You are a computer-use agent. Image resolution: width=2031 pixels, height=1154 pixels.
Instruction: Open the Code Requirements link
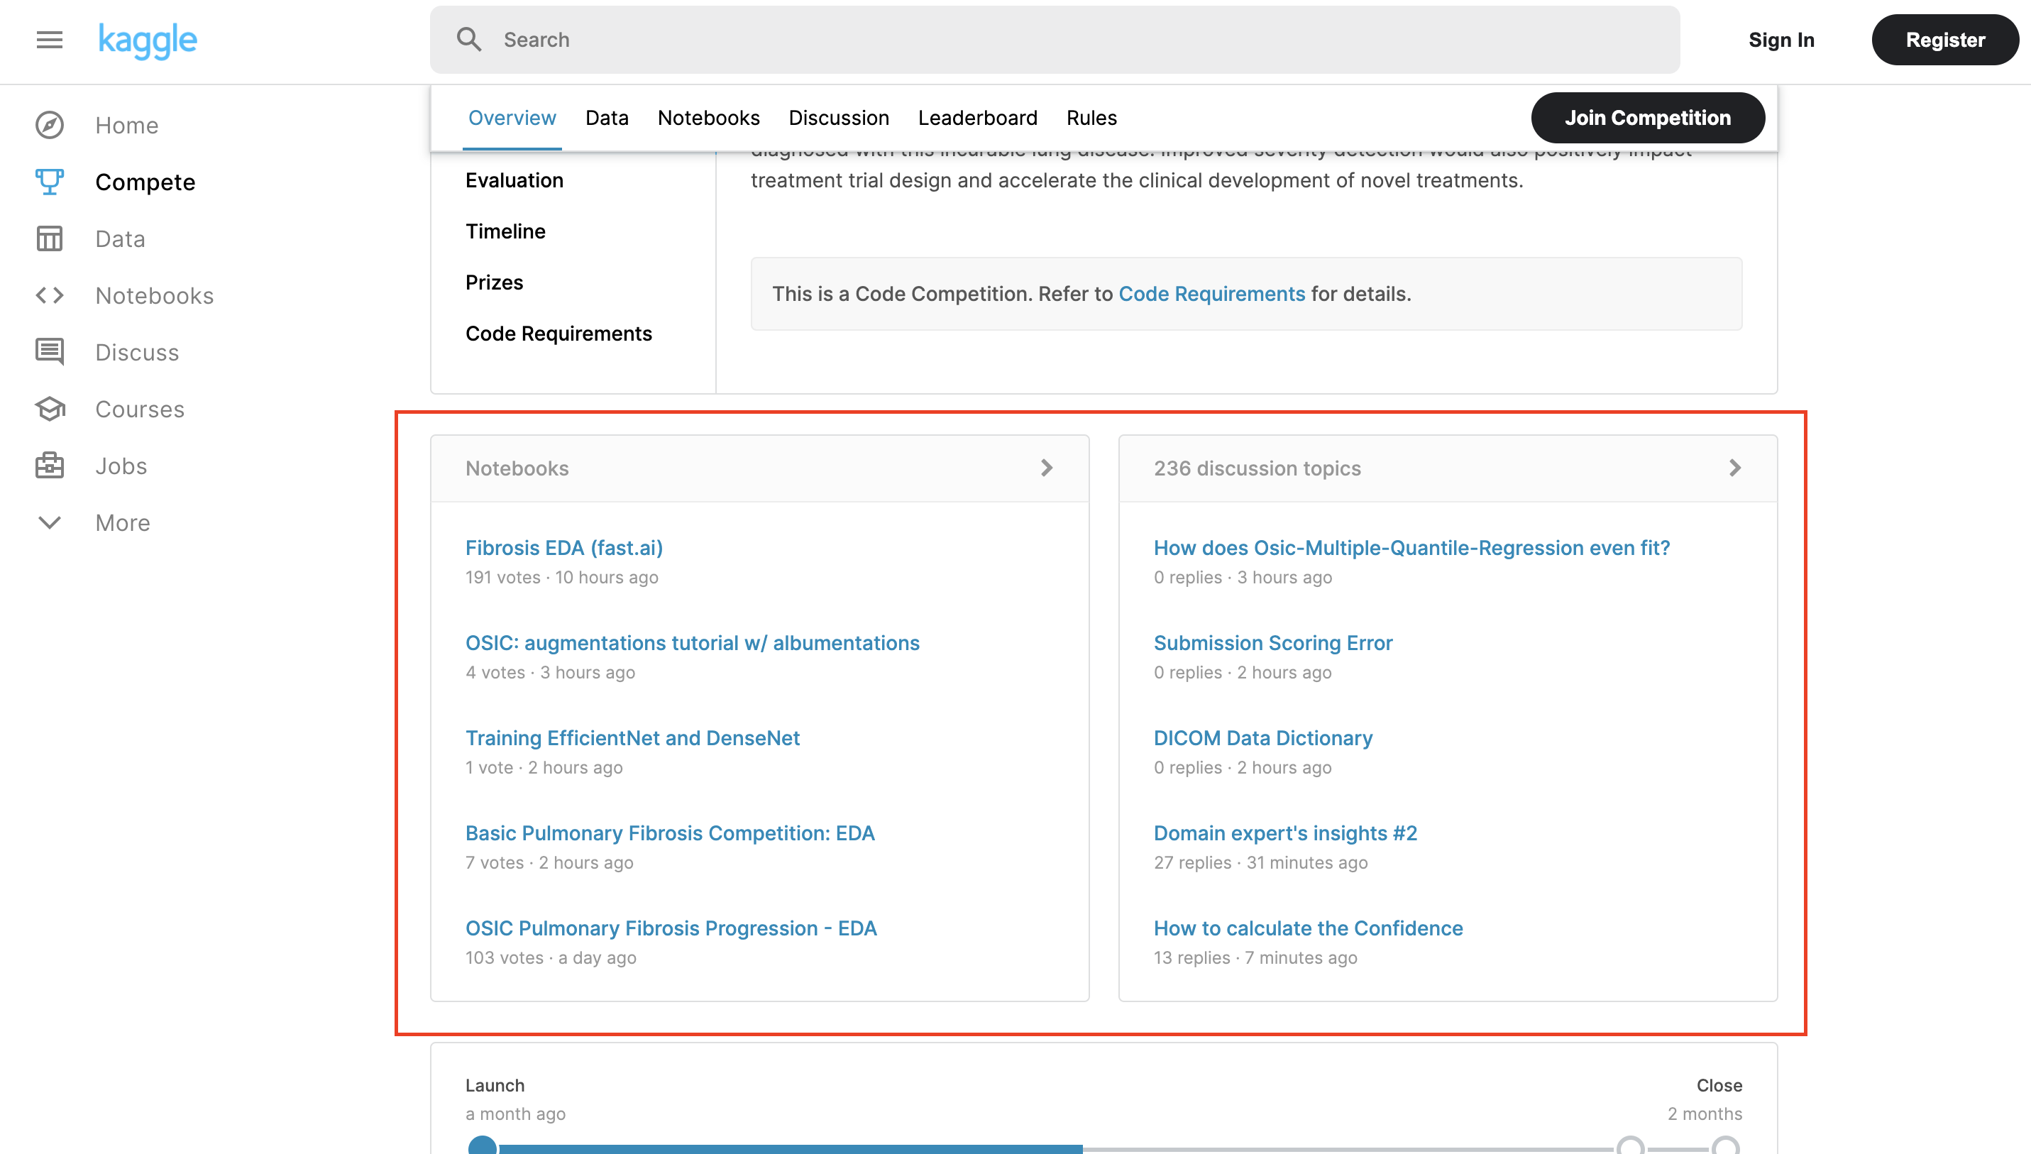click(1211, 293)
